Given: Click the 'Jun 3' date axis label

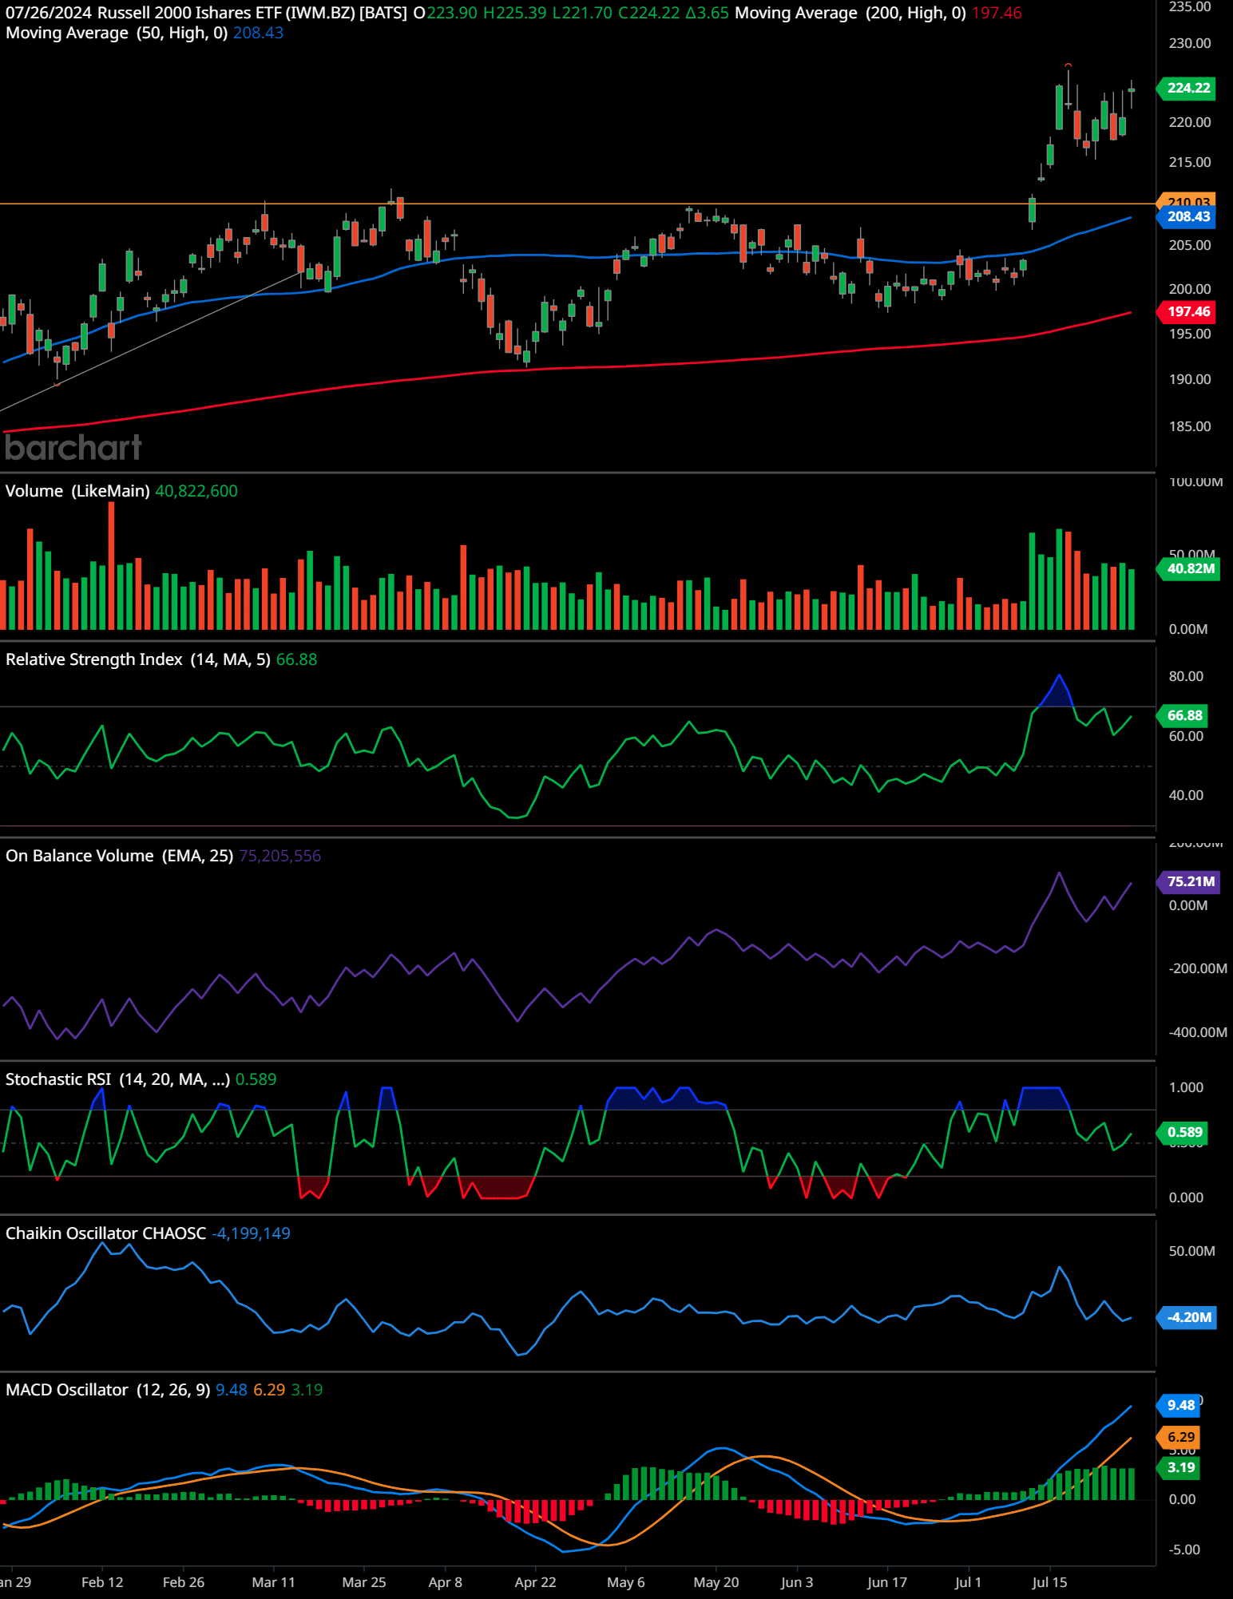Looking at the screenshot, I should (x=796, y=1582).
